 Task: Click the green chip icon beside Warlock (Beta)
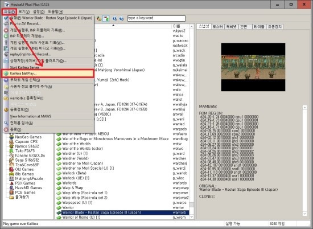[x=59, y=173]
